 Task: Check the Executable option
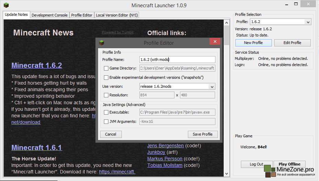point(106,112)
